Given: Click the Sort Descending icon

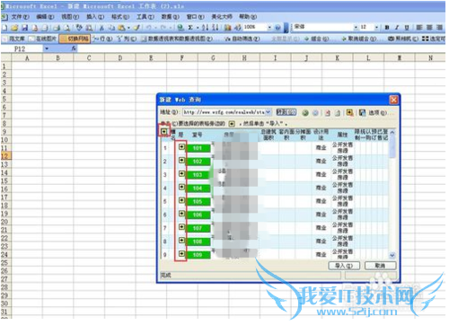Looking at the screenshot, I should [x=216, y=28].
